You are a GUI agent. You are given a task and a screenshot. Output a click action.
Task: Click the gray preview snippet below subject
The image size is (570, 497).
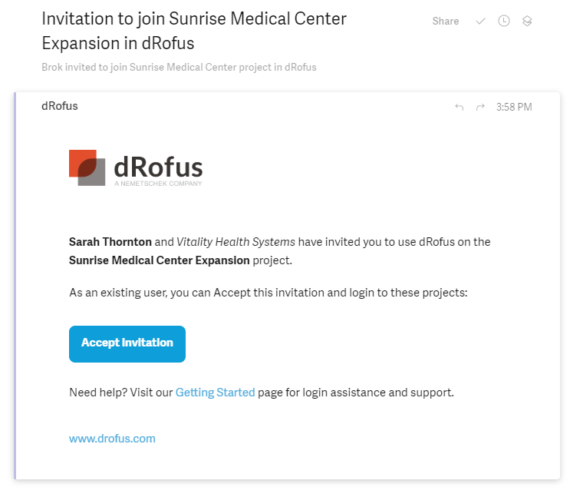(179, 67)
